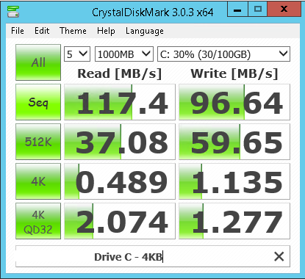
Task: Open the Edit menu
Action: [42, 31]
